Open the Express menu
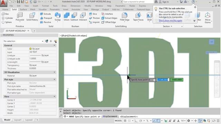 pos(142,6)
